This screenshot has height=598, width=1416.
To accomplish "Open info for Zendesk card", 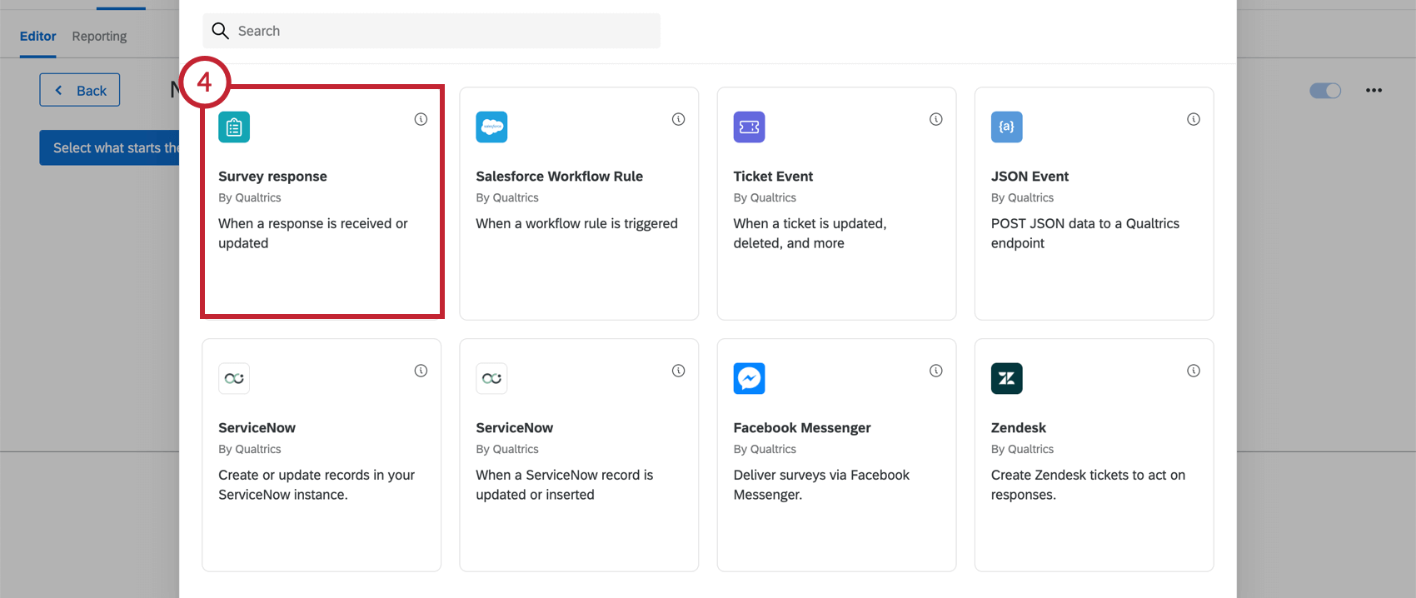I will (1193, 371).
